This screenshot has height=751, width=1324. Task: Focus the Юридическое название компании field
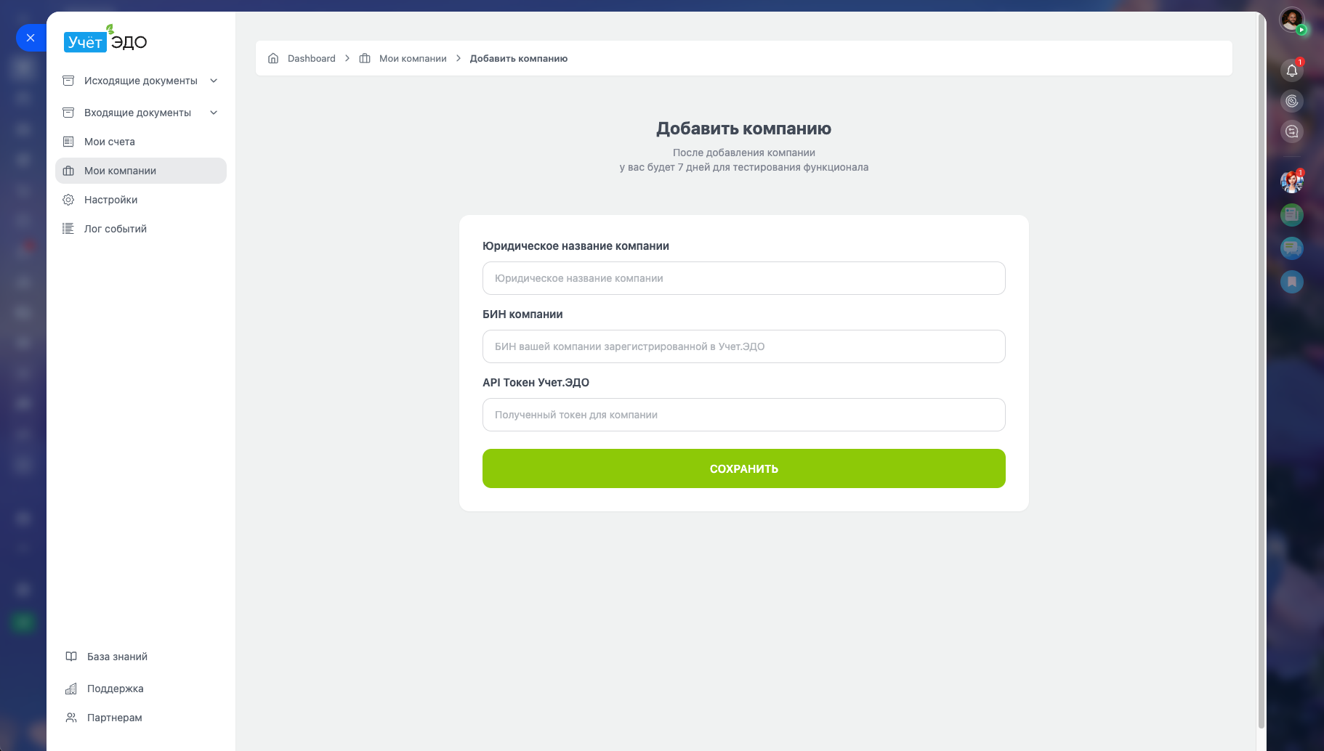click(x=744, y=278)
